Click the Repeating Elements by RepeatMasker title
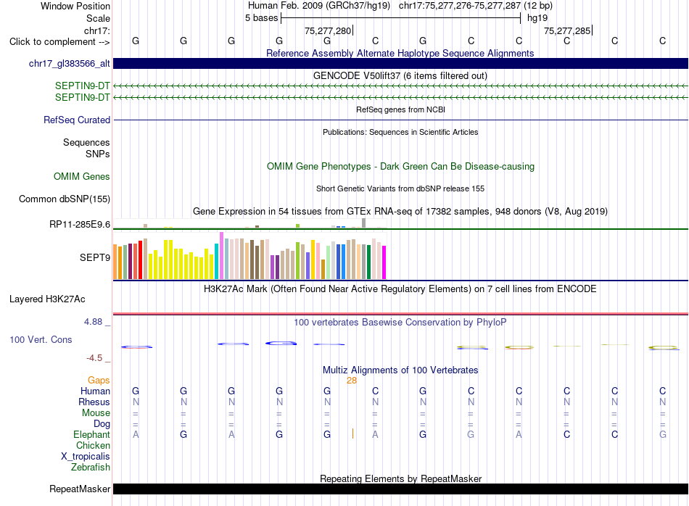The width and height of the screenshot is (689, 506). [401, 478]
